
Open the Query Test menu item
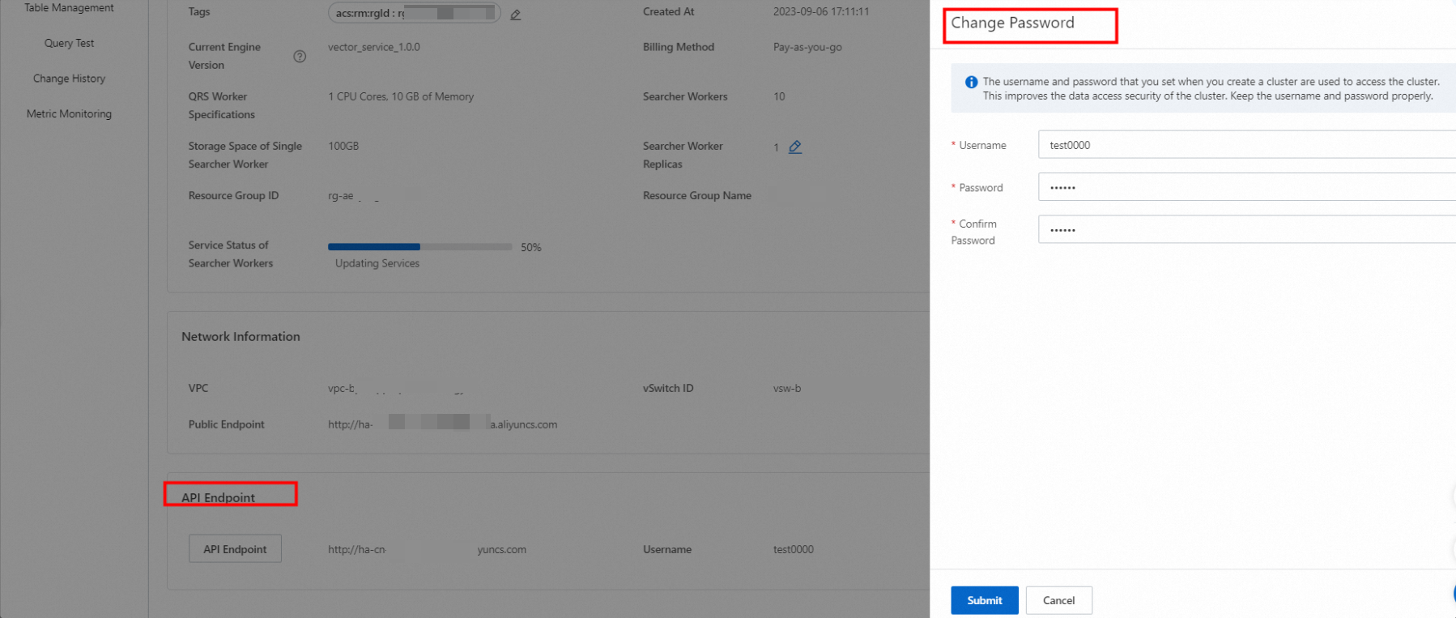[69, 43]
